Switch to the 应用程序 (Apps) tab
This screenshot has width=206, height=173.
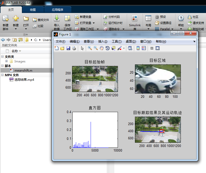pyautogui.click(x=58, y=10)
